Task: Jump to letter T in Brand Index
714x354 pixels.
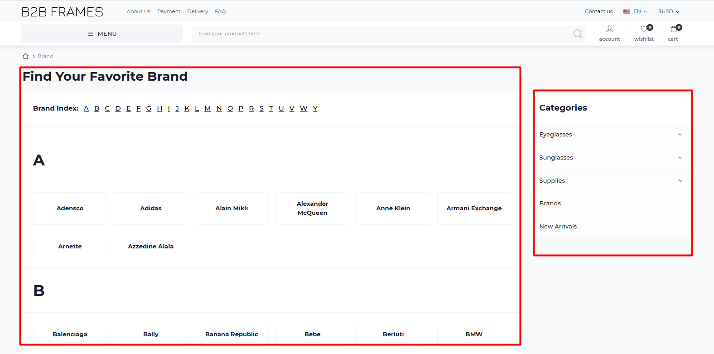Action: click(271, 108)
